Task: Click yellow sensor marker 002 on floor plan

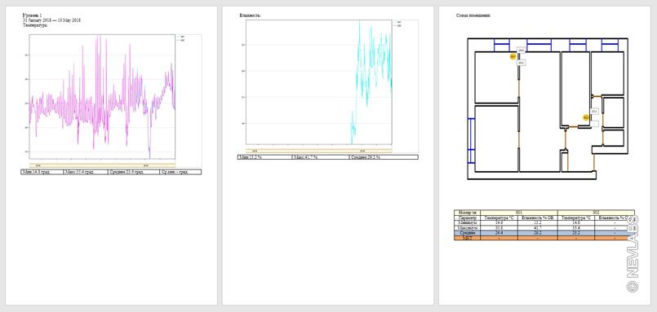Action: (586, 118)
